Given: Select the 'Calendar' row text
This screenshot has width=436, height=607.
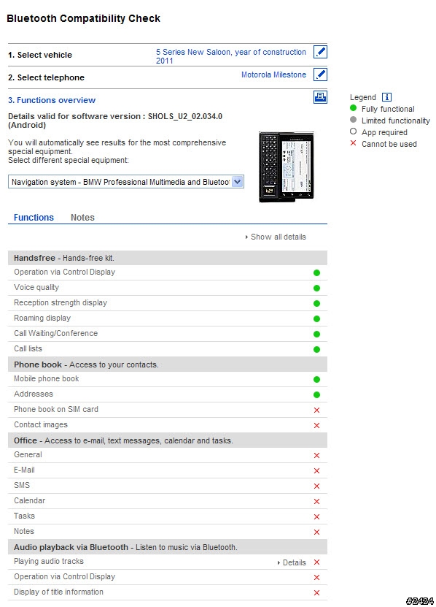Looking at the screenshot, I should (x=29, y=500).
